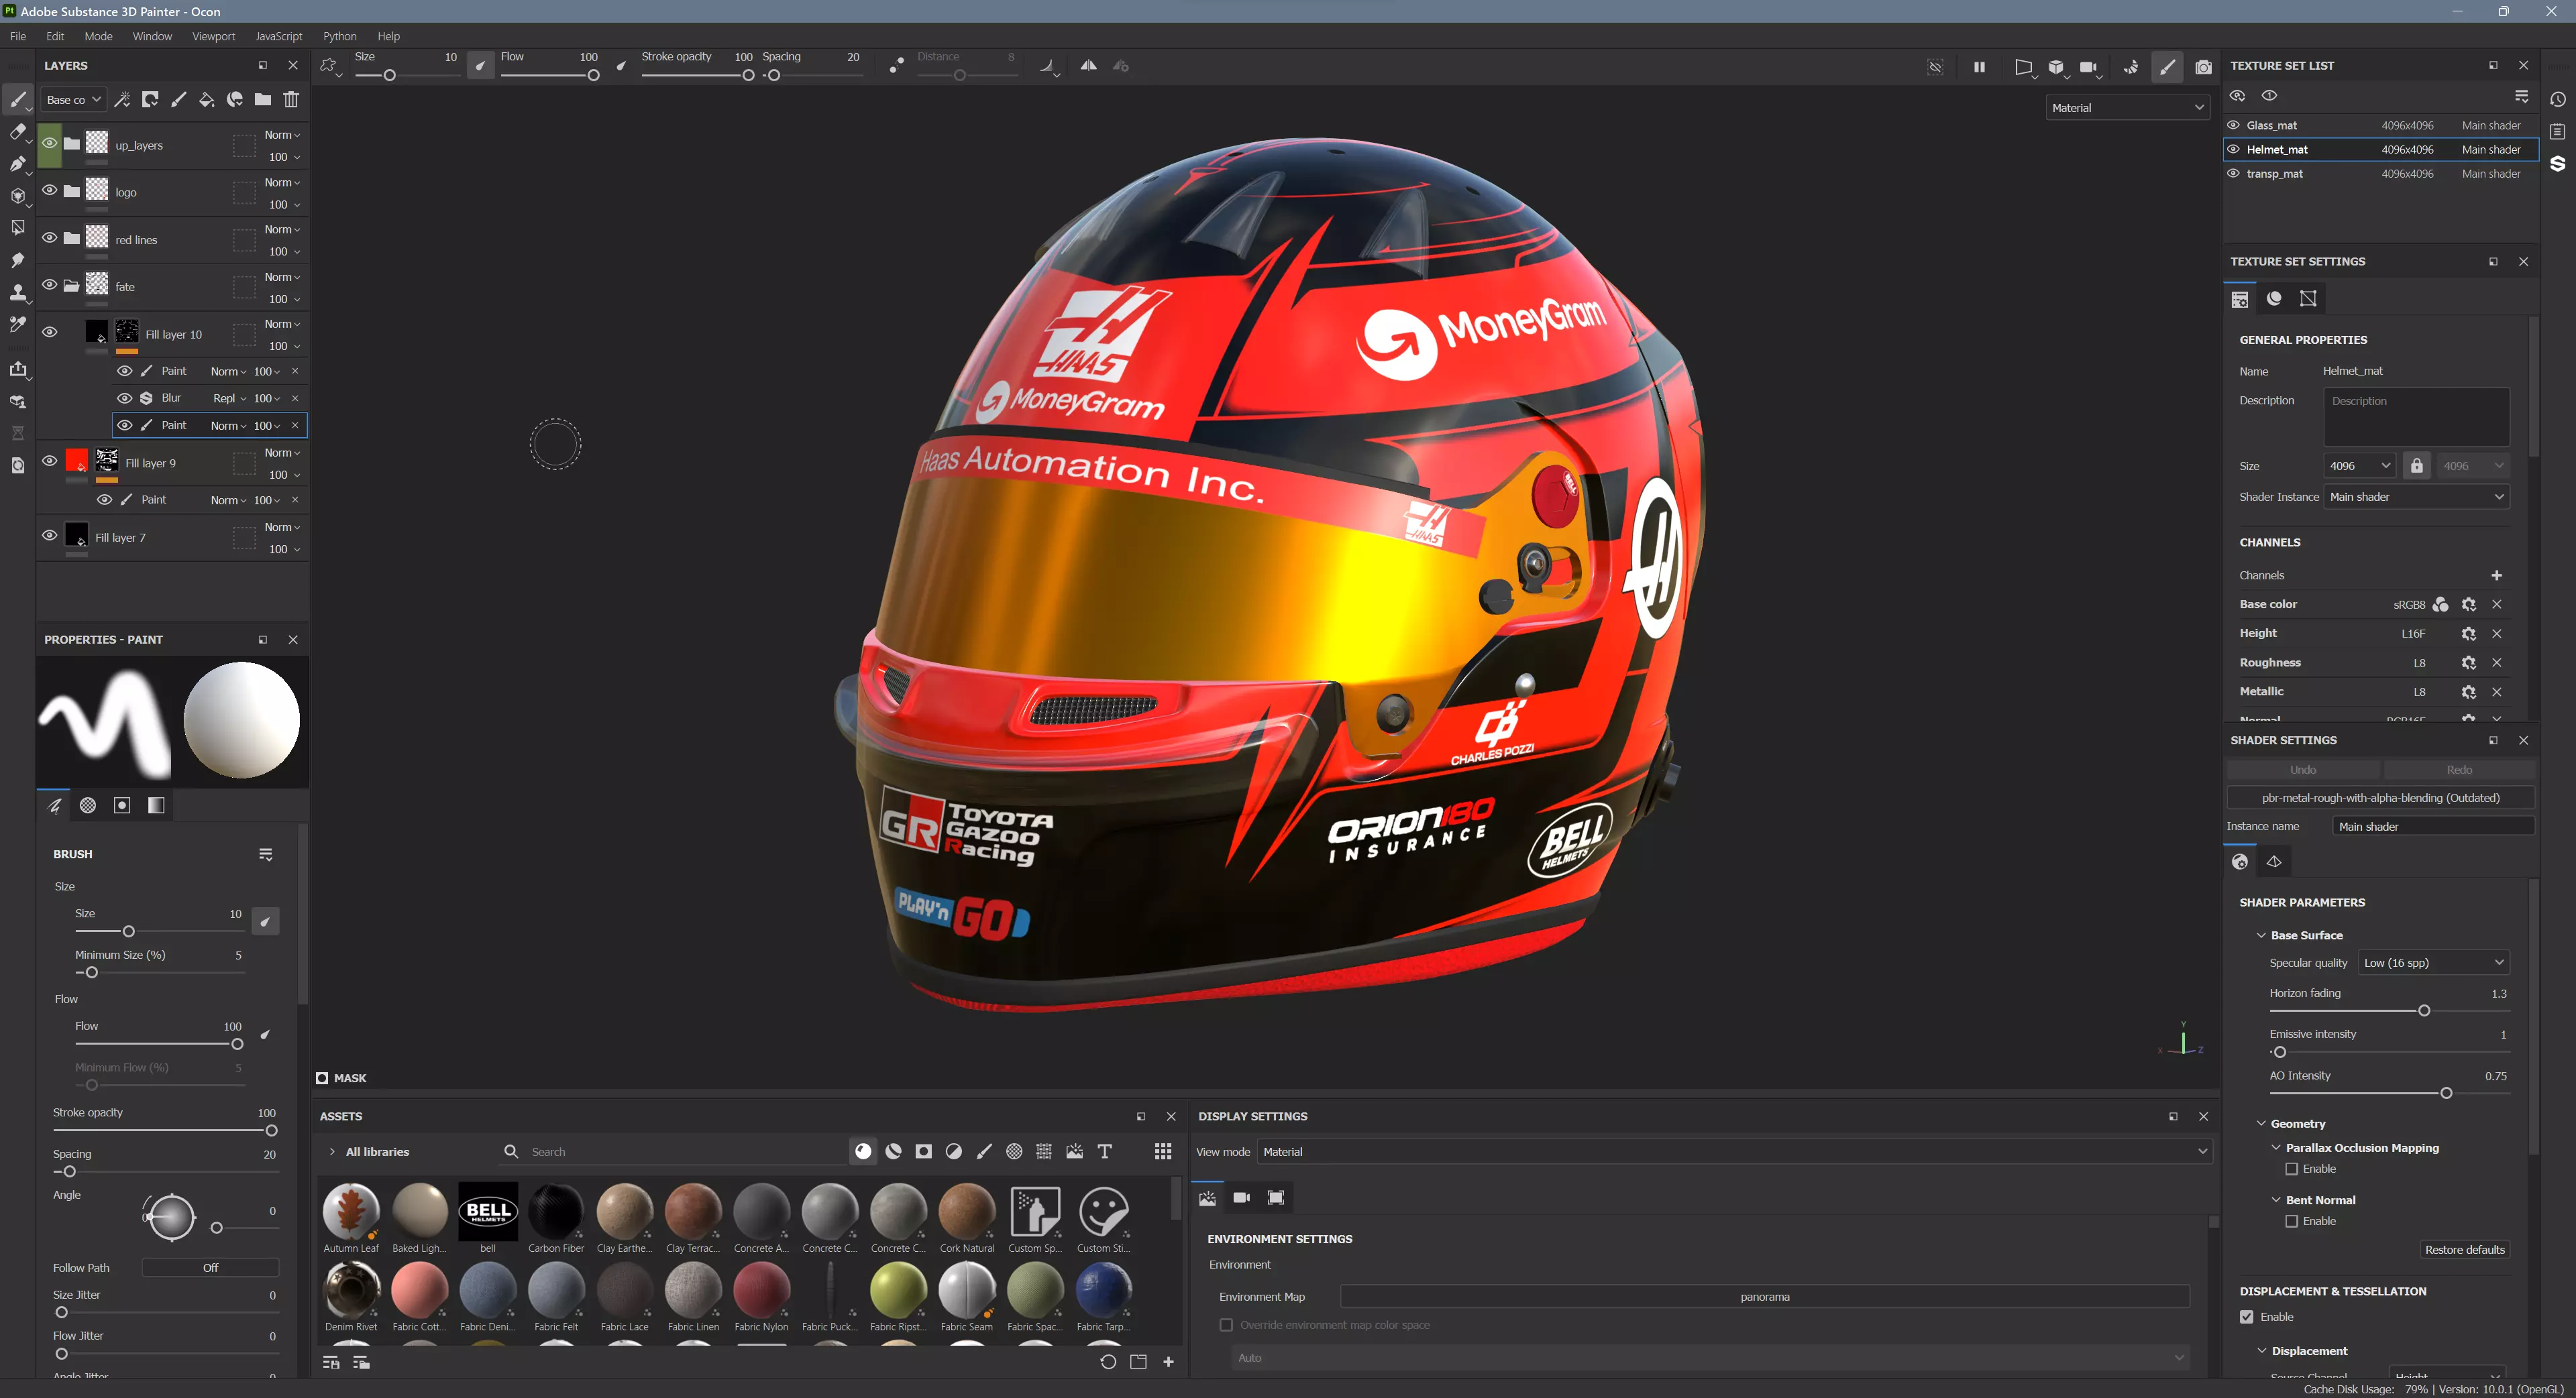Open the Shader Instance dropdown

coord(2416,497)
